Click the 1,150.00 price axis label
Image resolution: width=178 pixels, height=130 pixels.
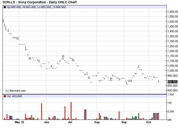[x=173, y=56]
